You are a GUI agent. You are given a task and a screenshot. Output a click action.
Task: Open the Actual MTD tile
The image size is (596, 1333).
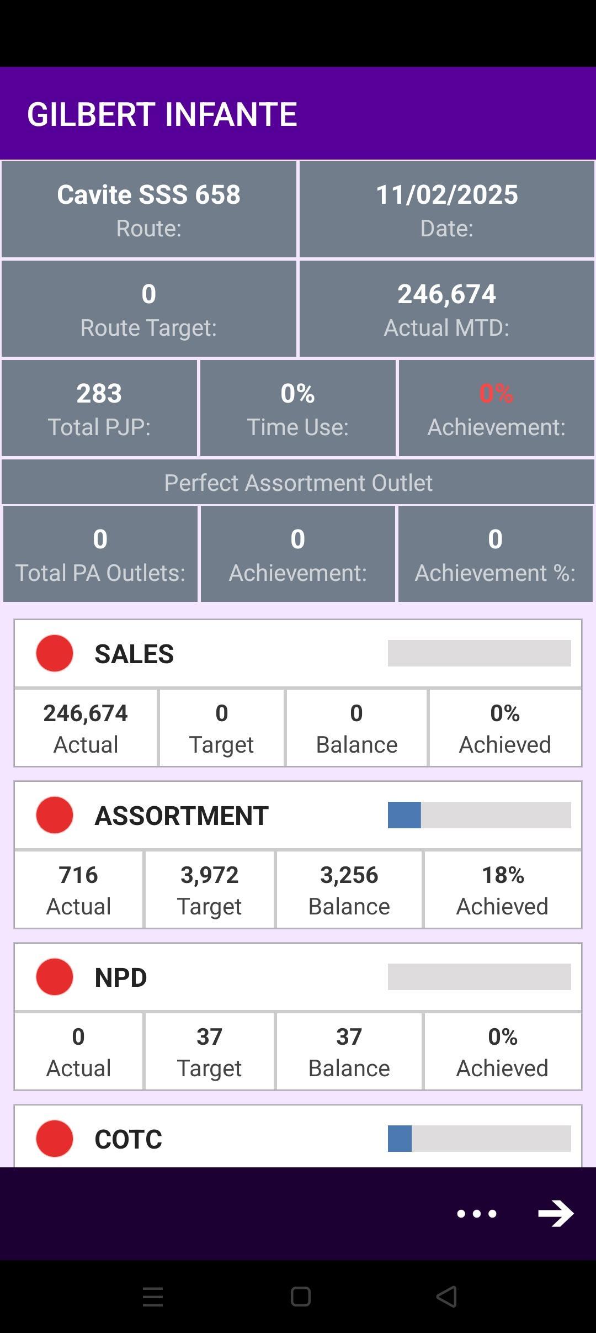pyautogui.click(x=447, y=309)
